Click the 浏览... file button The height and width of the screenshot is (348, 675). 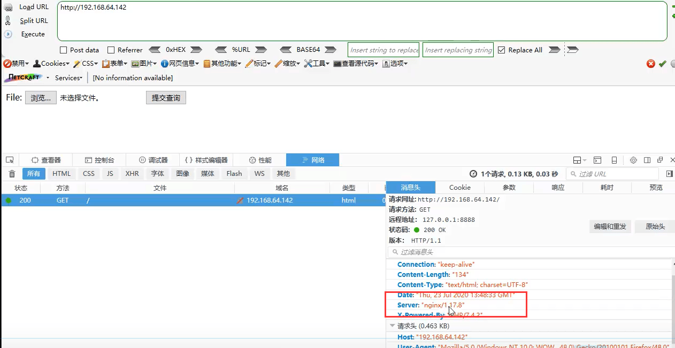[x=41, y=98]
